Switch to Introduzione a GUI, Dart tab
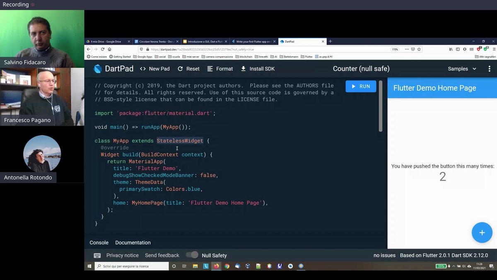Screen dimensions: 497x280 point(205,41)
